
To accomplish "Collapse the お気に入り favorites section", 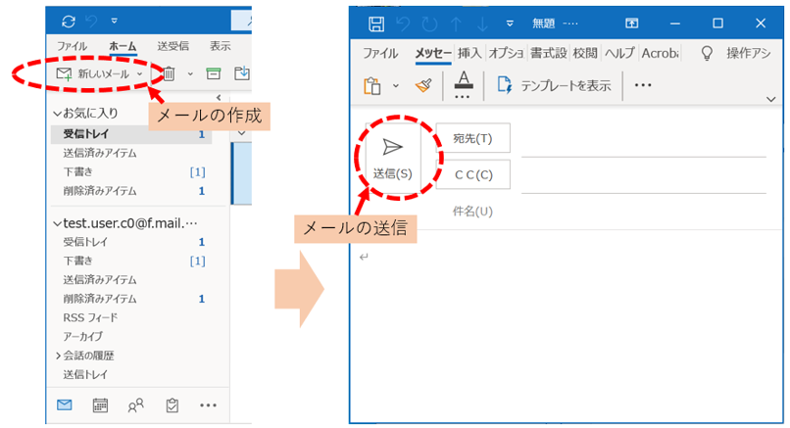I will (57, 114).
